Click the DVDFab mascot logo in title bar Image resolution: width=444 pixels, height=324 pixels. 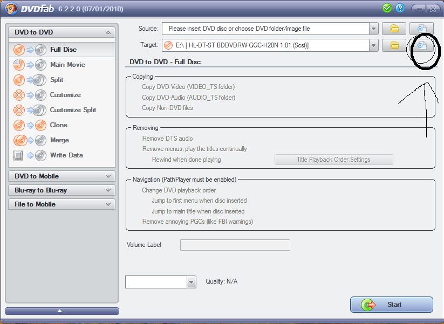point(11,9)
